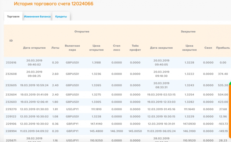Select trade ID 232604
The image size is (231, 142).
point(11,95)
